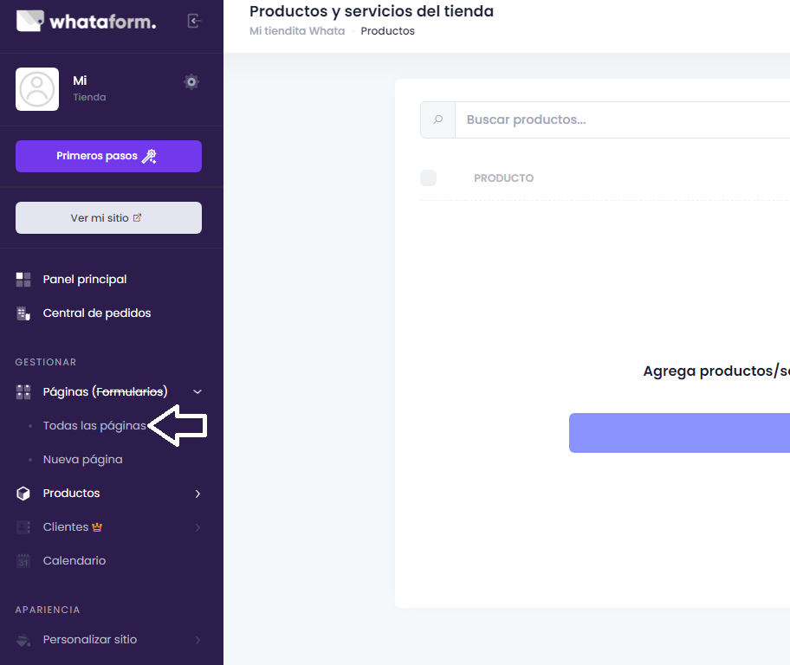790x665 pixels.
Task: Select the Panel principal grid icon
Action: point(23,279)
